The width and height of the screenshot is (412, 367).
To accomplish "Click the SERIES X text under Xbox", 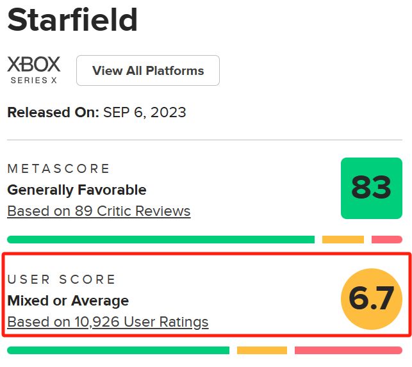I will (x=34, y=80).
